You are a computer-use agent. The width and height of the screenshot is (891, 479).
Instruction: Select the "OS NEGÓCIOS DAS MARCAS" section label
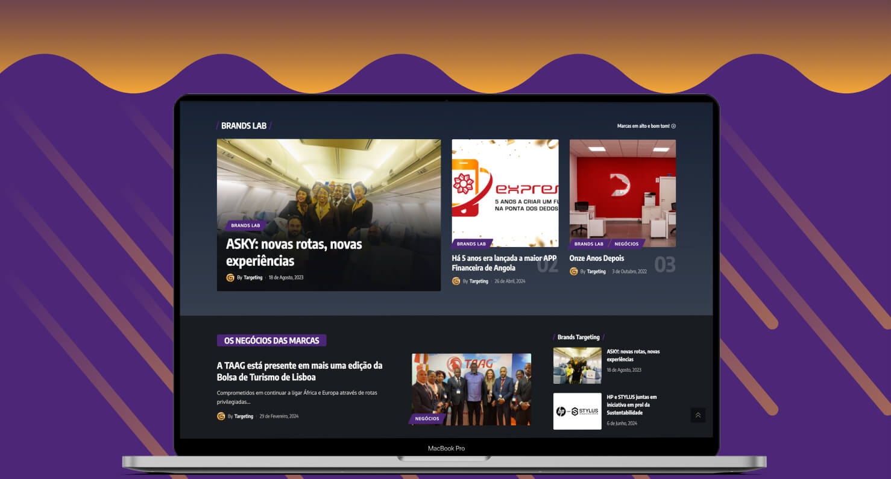(x=271, y=340)
